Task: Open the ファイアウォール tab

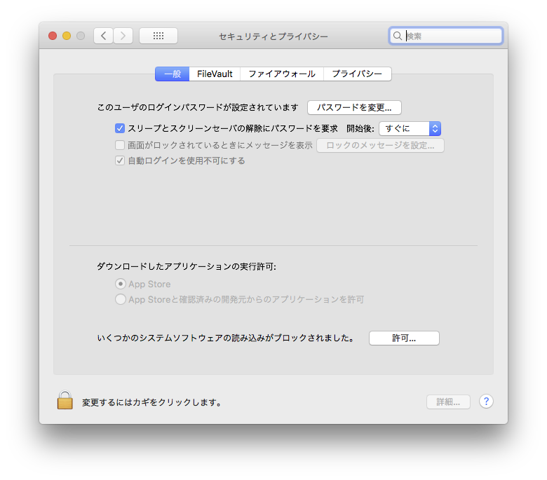Action: (x=282, y=74)
